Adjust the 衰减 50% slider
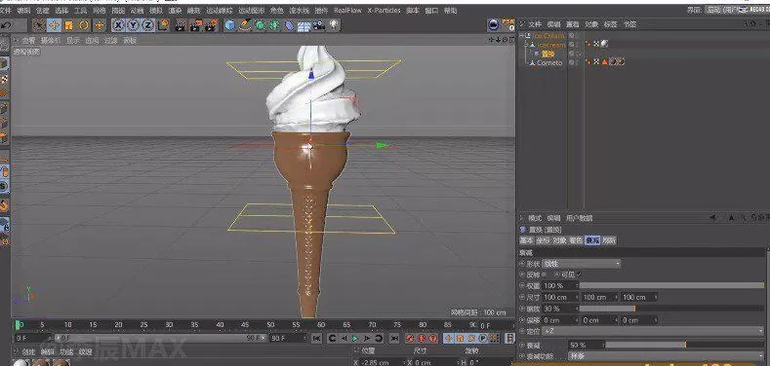Image resolution: width=770 pixels, height=366 pixels. coord(684,345)
